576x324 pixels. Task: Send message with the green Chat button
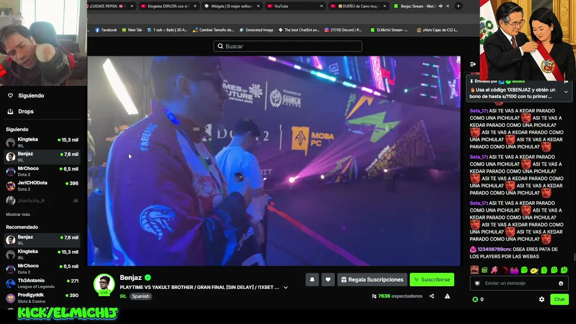tap(559, 299)
